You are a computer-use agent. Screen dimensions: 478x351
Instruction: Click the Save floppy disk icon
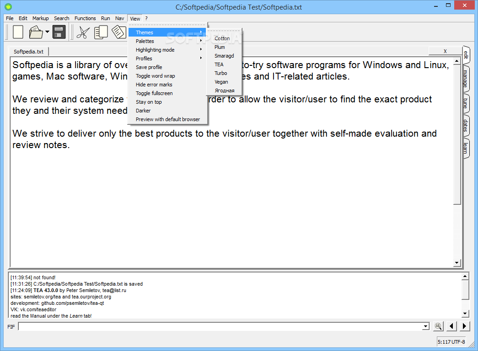[59, 32]
